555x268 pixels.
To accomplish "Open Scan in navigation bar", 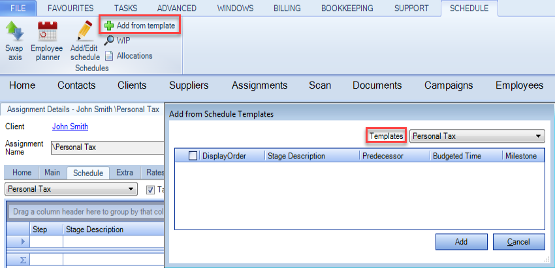I will pyautogui.click(x=320, y=85).
